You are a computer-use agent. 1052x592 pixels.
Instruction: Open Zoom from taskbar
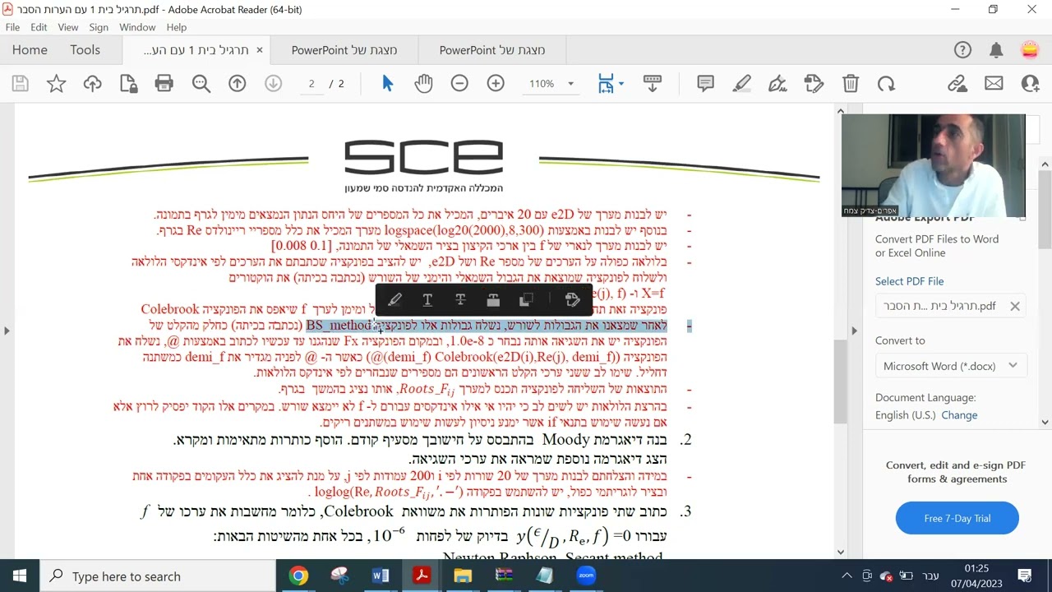(586, 576)
